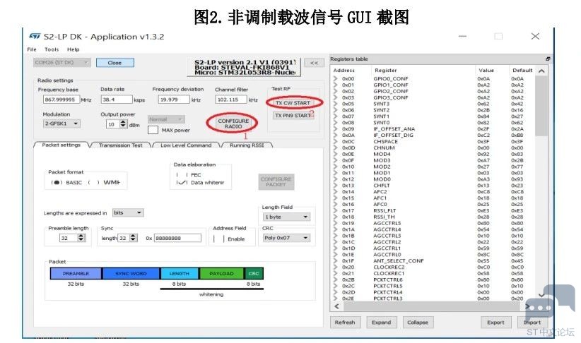This screenshot has height=343, width=581.
Task: Expand register 0x00 GPIO0_CONF row
Action: coord(335,79)
